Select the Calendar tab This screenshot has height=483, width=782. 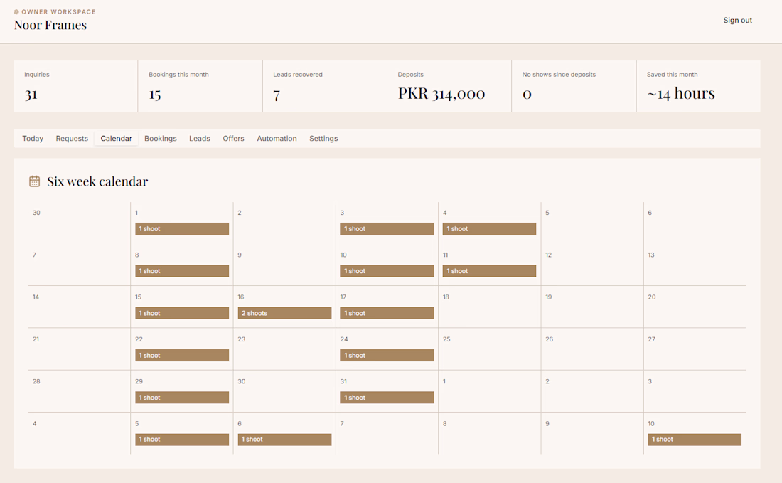click(x=116, y=138)
